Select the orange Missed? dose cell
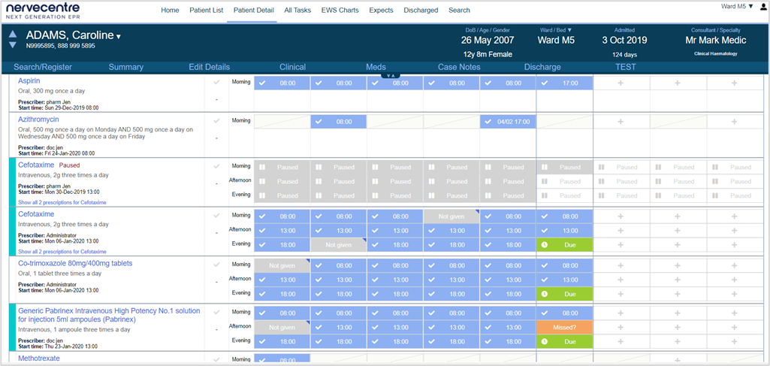 pyautogui.click(x=564, y=328)
